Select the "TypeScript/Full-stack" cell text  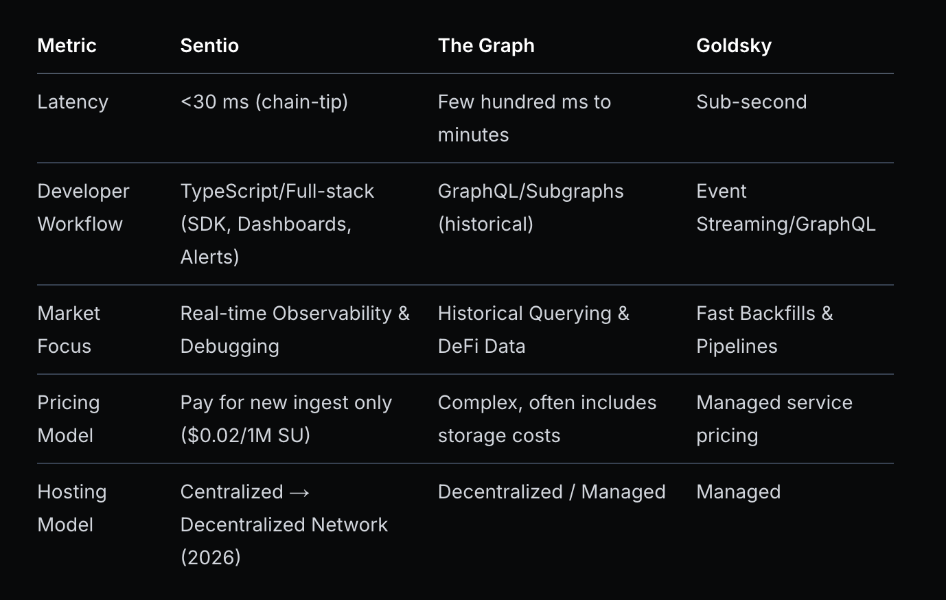click(277, 191)
